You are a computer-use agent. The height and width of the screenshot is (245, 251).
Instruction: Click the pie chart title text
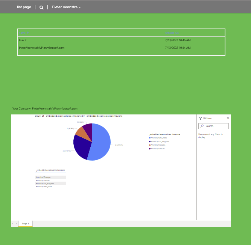79,116
